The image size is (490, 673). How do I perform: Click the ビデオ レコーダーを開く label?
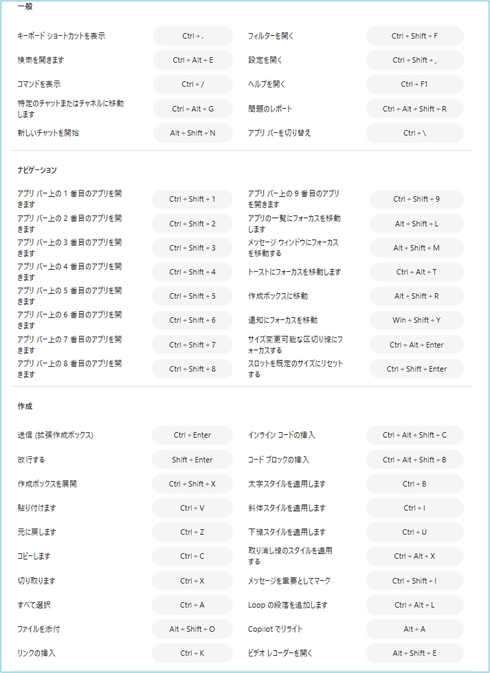click(286, 653)
